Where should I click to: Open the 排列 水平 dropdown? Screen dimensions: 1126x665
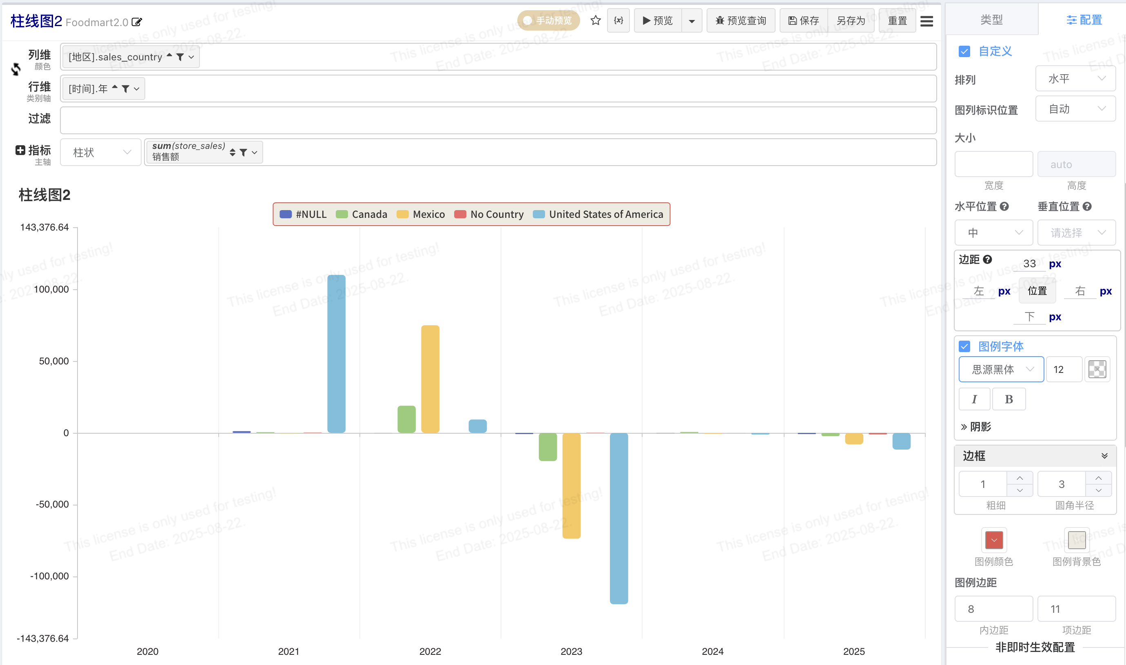1075,79
